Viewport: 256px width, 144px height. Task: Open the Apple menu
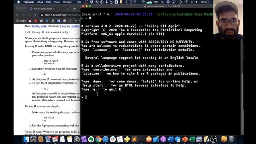(x=18, y=2)
